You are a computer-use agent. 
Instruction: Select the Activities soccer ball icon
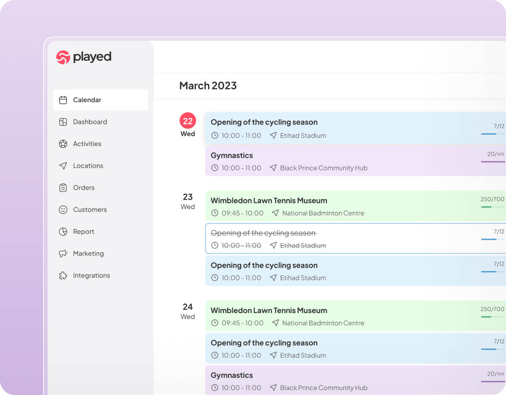pos(63,144)
